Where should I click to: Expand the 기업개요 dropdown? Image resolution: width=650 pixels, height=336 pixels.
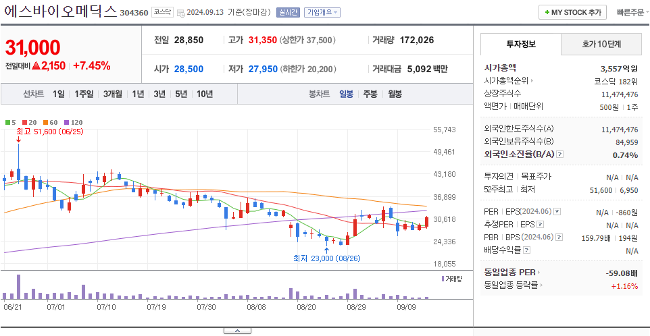[x=322, y=12]
